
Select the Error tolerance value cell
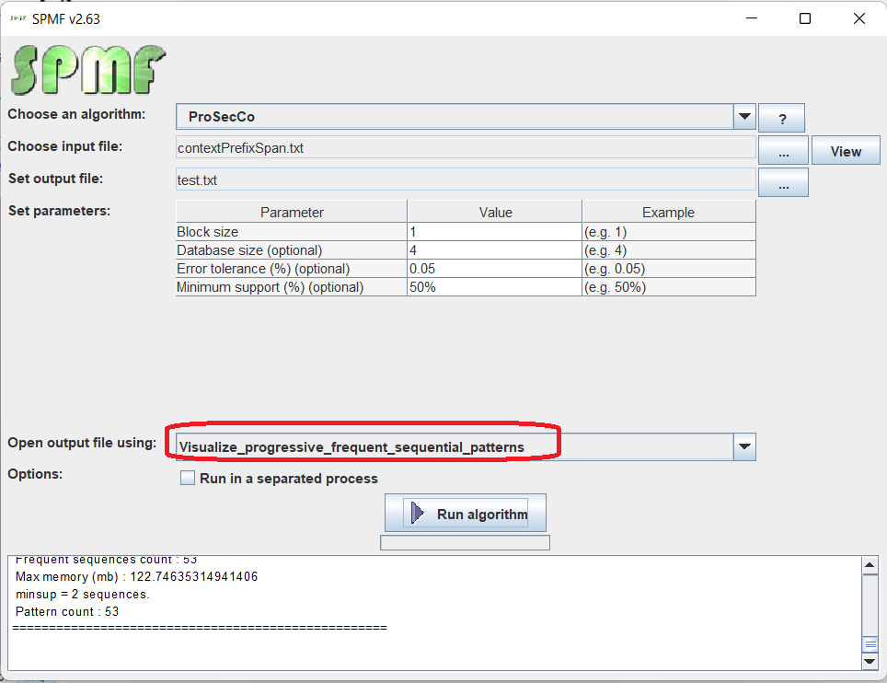coord(494,269)
